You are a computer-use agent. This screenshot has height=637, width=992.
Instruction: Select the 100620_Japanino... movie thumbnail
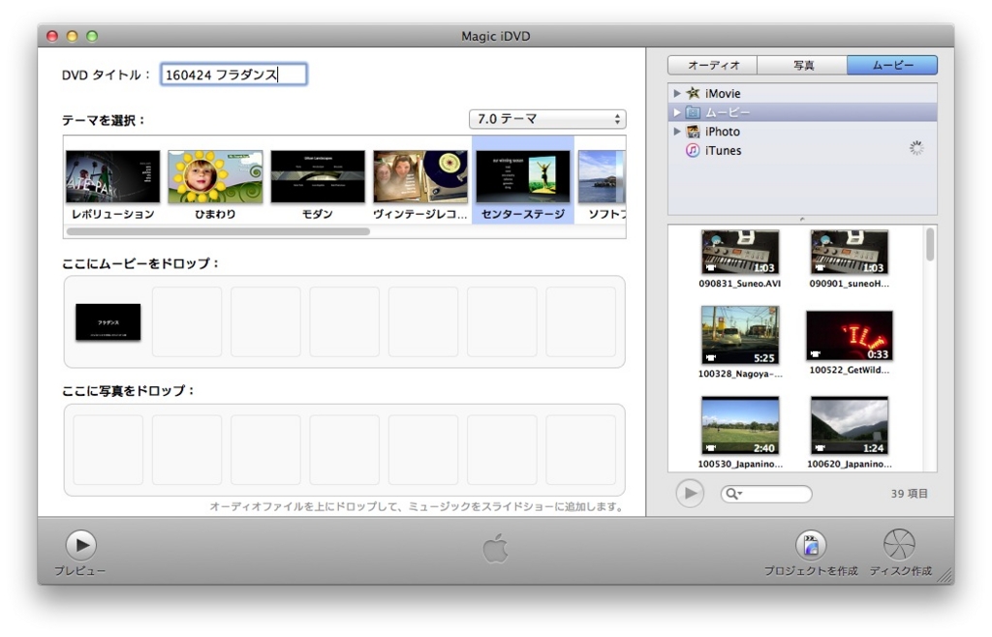[849, 425]
